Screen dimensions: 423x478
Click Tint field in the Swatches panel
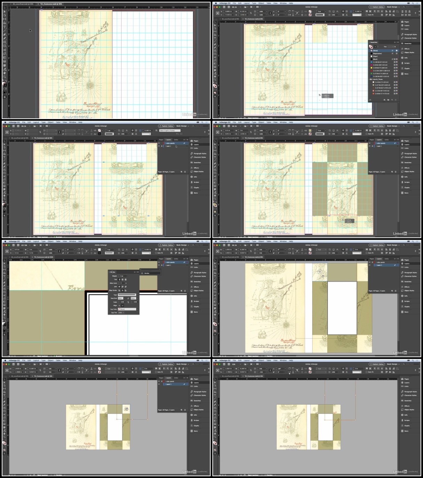[391, 47]
